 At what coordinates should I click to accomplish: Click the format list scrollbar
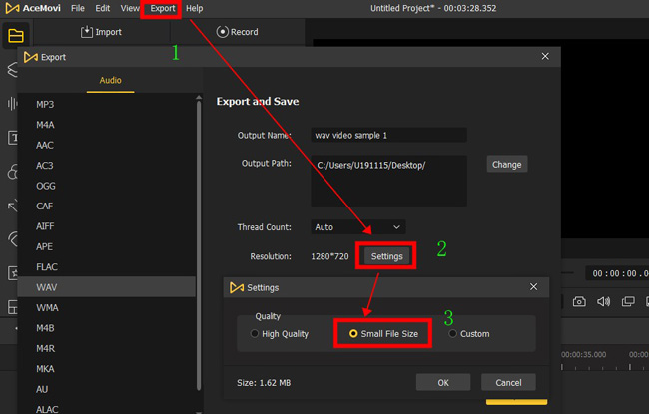pyautogui.click(x=199, y=244)
